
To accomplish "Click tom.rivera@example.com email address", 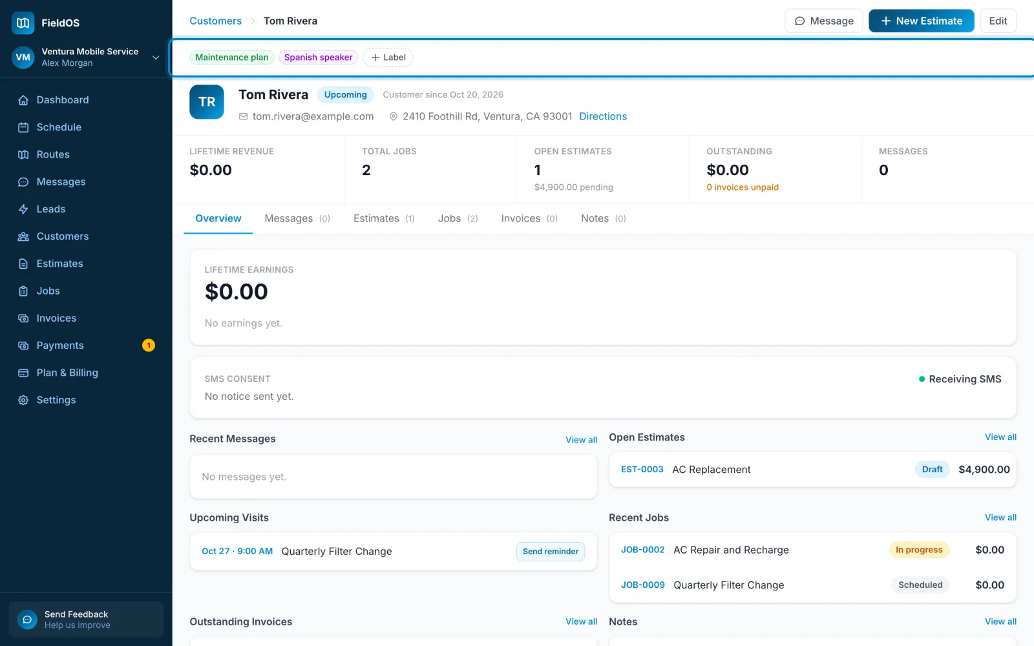I will tap(313, 116).
